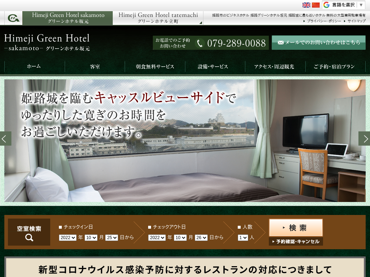
Task: Click the UK flag English language icon
Action: coord(306,5)
